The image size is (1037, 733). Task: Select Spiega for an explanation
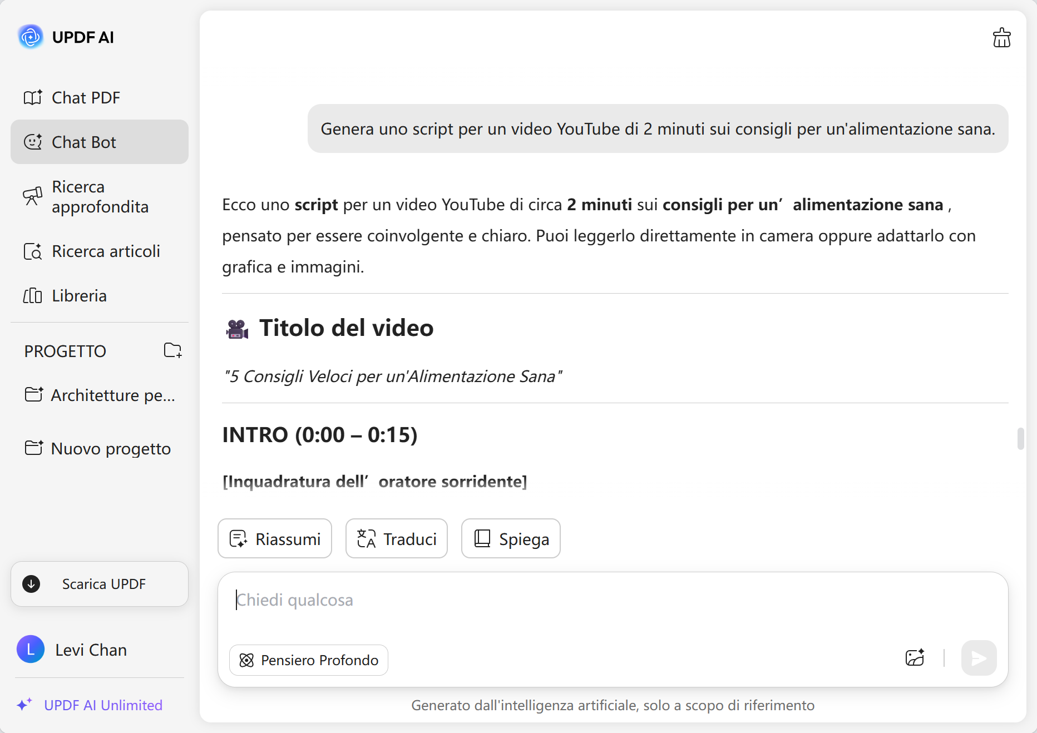pos(510,538)
